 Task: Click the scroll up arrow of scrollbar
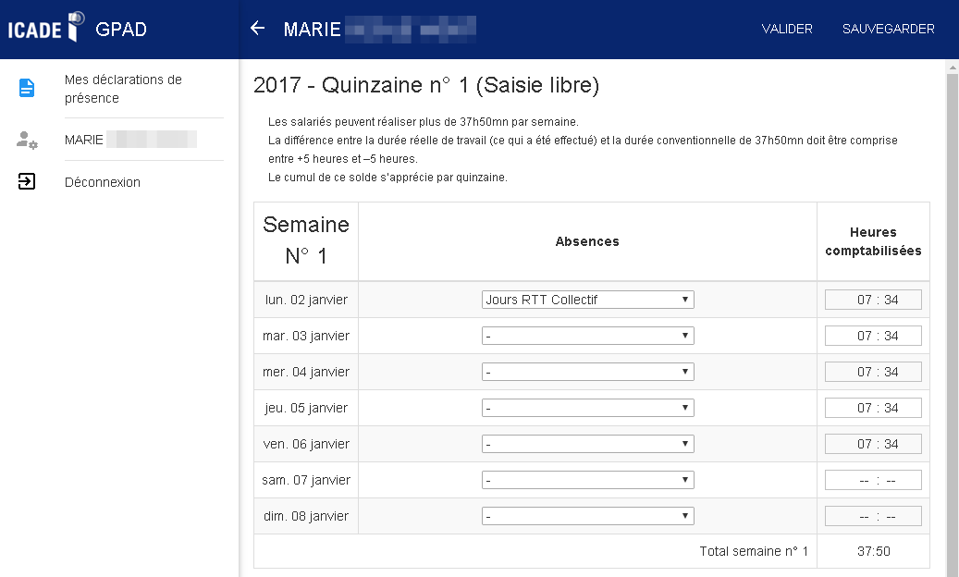pyautogui.click(x=952, y=68)
